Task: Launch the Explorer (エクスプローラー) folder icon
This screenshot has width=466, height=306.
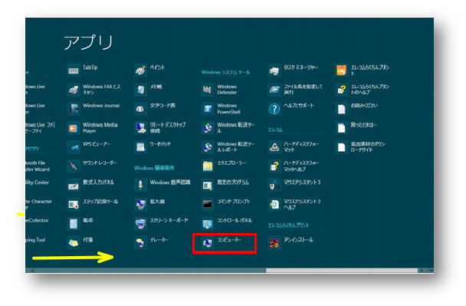Action: tap(208, 166)
